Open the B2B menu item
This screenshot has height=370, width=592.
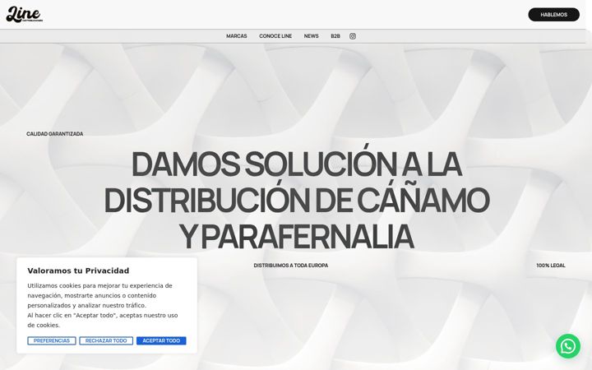pyautogui.click(x=335, y=36)
